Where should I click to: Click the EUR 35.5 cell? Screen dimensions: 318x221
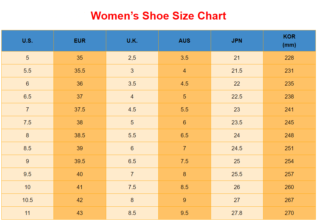(x=80, y=71)
